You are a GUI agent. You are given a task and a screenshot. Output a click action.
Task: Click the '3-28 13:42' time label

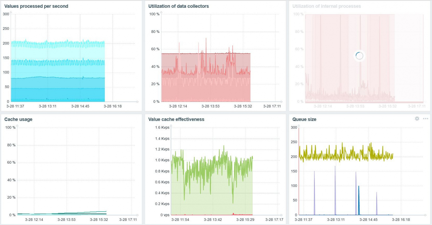(x=212, y=220)
